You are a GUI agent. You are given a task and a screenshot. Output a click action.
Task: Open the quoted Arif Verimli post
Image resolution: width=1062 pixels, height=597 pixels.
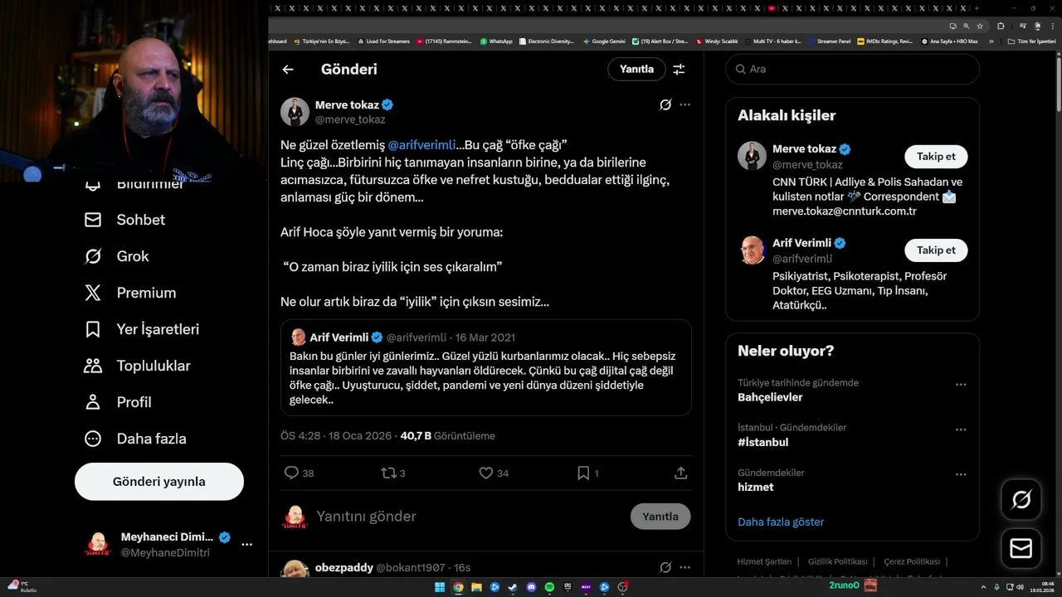tap(486, 367)
